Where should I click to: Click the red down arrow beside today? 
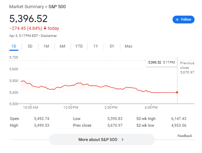[x=45, y=28]
